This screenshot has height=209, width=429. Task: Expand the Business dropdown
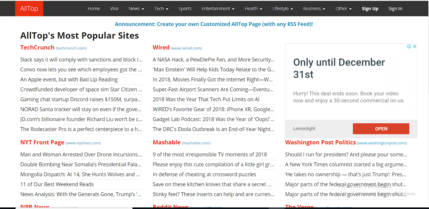(x=314, y=9)
